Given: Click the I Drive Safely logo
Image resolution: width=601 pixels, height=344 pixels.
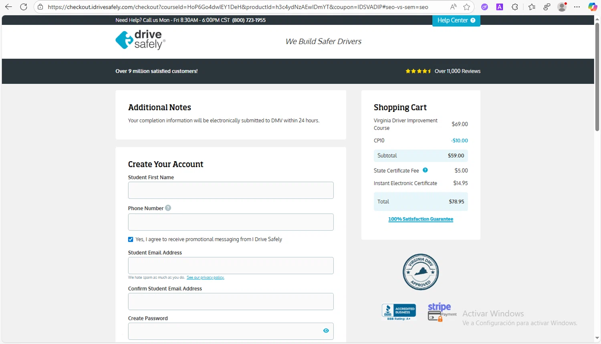Looking at the screenshot, I should pyautogui.click(x=140, y=40).
